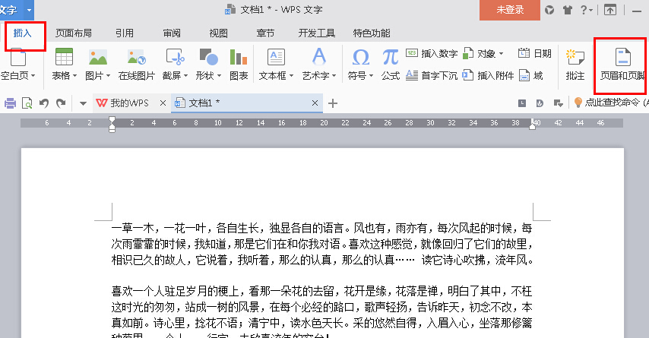Image resolution: width=649 pixels, height=338 pixels.
Task: Open the 审阅 ribbon tab
Action: tap(172, 33)
